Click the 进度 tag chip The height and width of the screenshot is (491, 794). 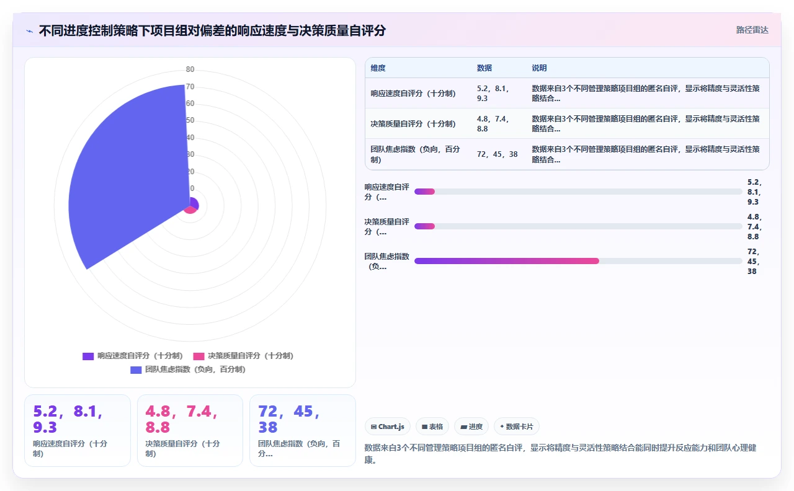click(471, 427)
